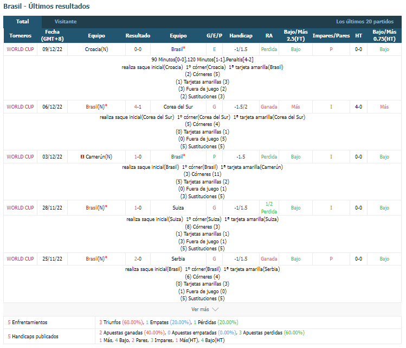Click the date 09/12/22

point(52,49)
